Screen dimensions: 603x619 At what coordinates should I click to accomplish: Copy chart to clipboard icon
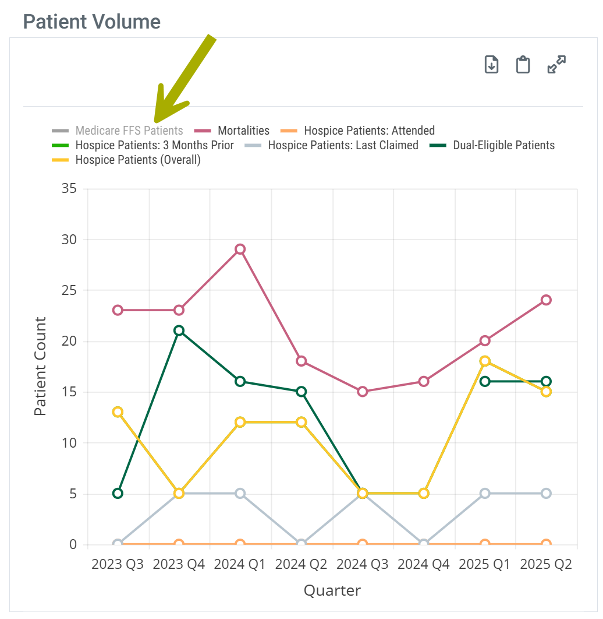(523, 65)
